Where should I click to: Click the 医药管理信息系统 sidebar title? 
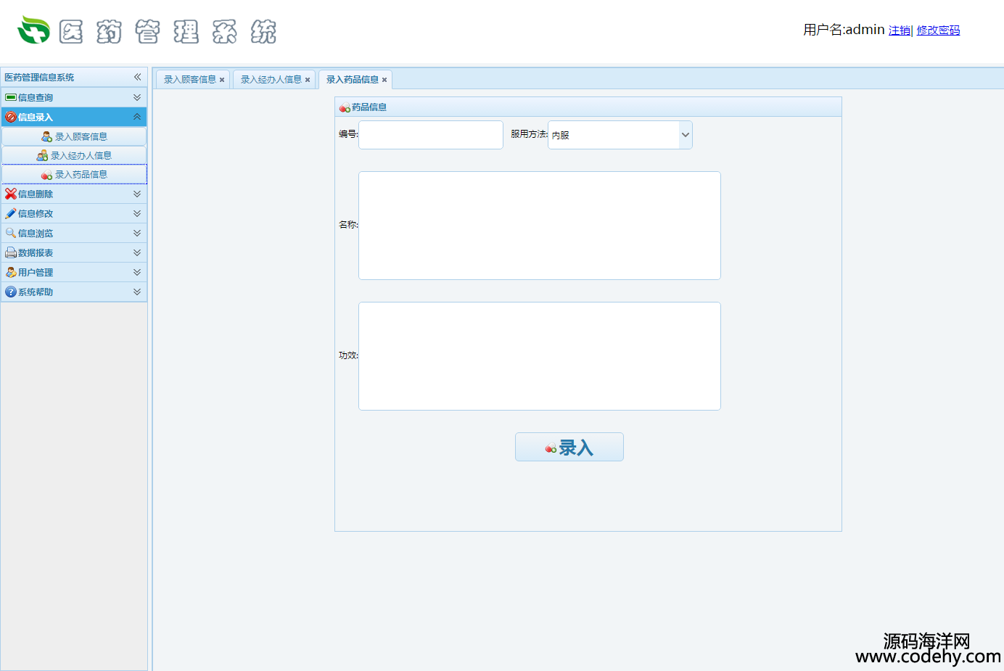tap(39, 77)
